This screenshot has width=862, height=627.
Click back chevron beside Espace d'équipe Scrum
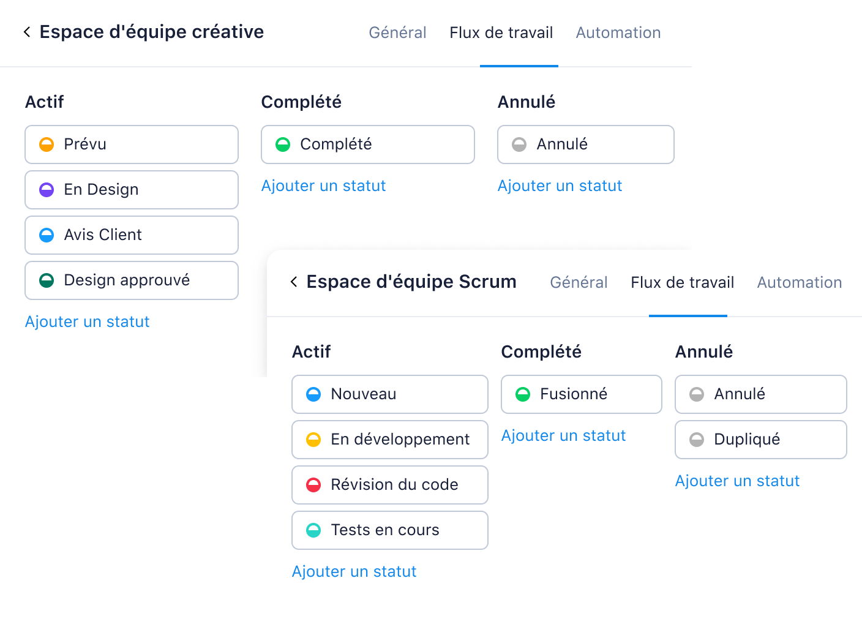pos(293,282)
